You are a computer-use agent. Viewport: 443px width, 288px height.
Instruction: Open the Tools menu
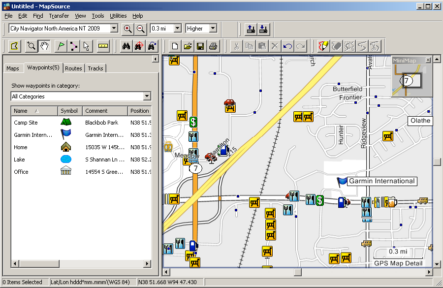click(x=98, y=16)
